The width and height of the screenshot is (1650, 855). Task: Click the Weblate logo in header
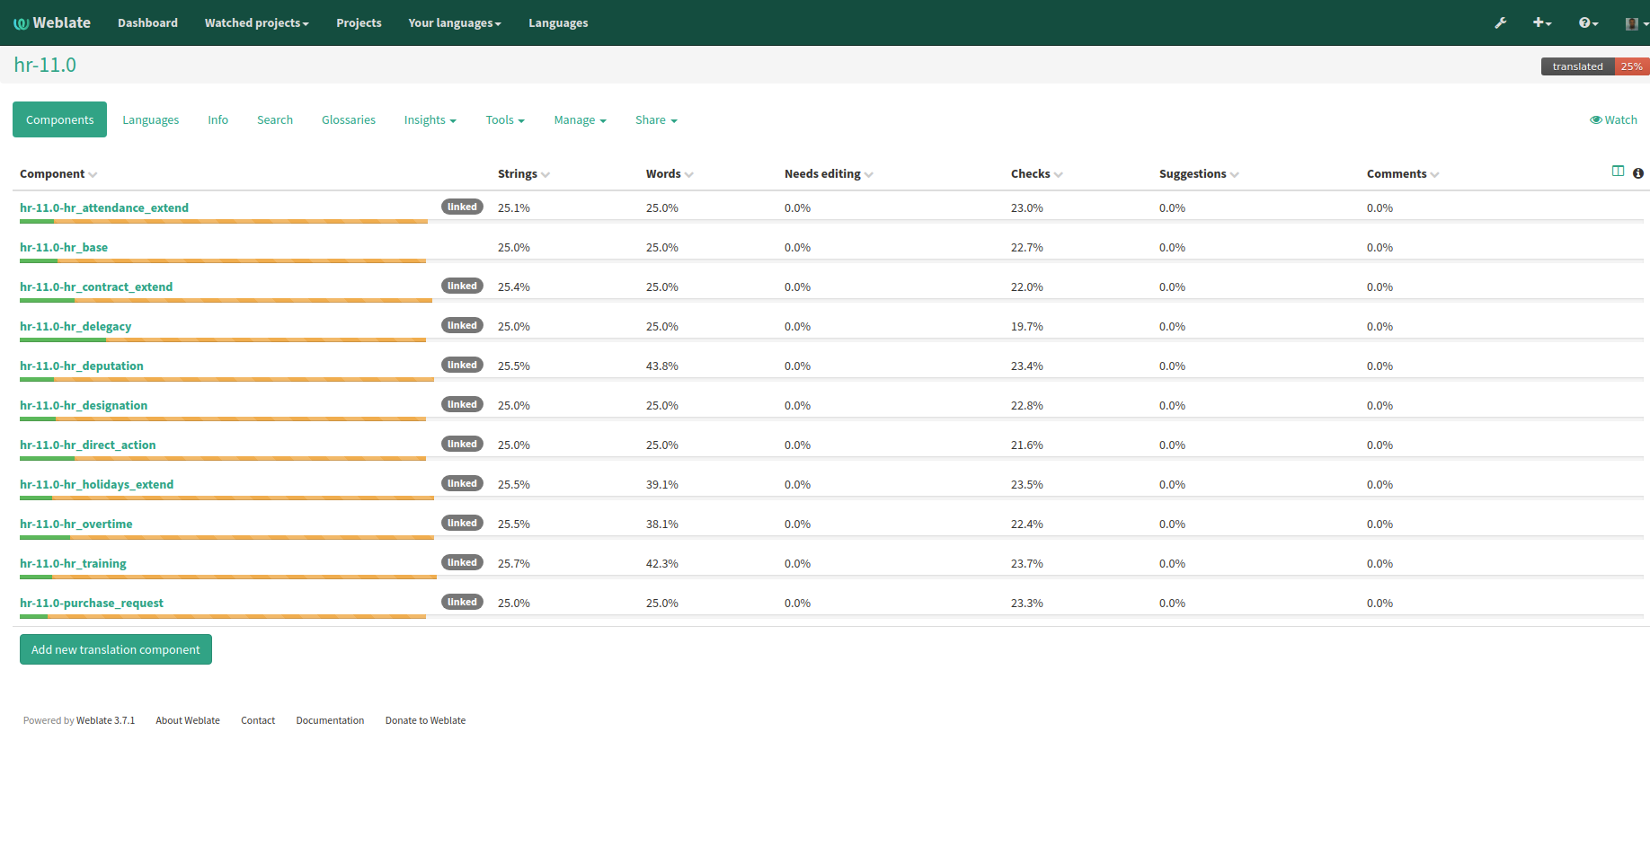click(x=52, y=23)
